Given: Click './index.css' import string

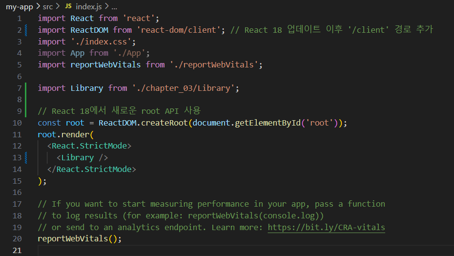Looking at the screenshot, I should coord(101,42).
